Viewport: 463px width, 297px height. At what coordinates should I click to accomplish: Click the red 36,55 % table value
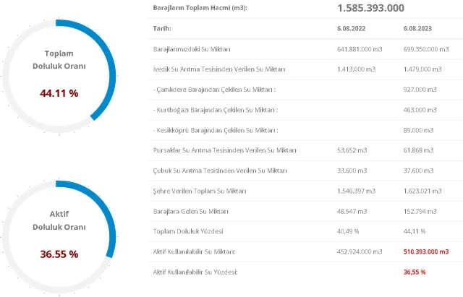coord(414,271)
